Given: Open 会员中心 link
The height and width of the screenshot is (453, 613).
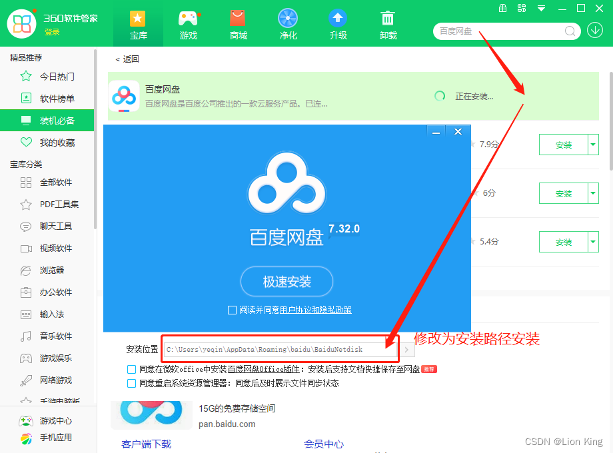Looking at the screenshot, I should (x=324, y=444).
